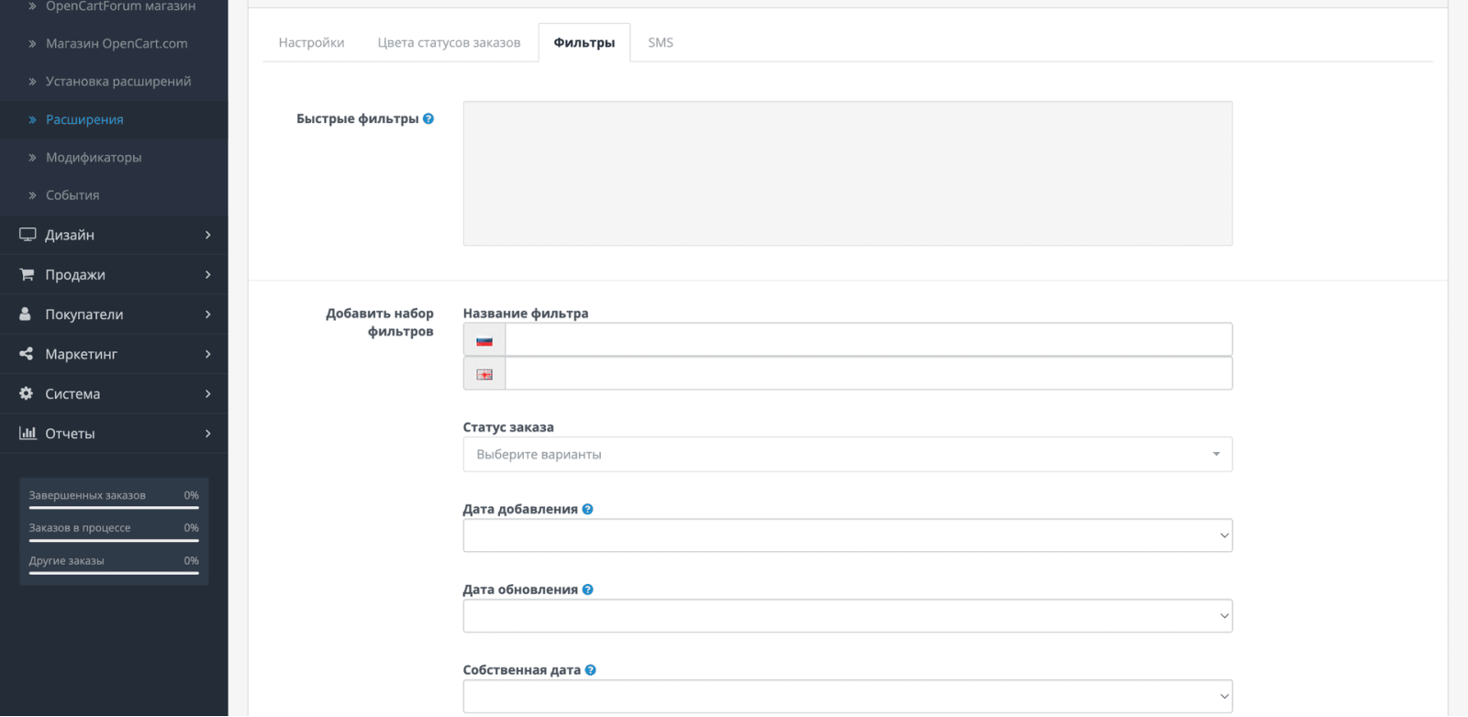This screenshot has height=717, width=1468.
Task: Open the Собственная дата dropdown
Action: click(848, 697)
